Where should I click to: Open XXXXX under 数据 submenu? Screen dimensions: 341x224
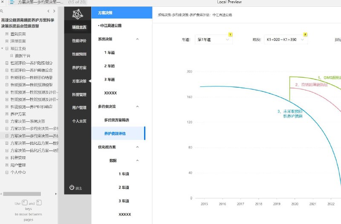pos(125,215)
